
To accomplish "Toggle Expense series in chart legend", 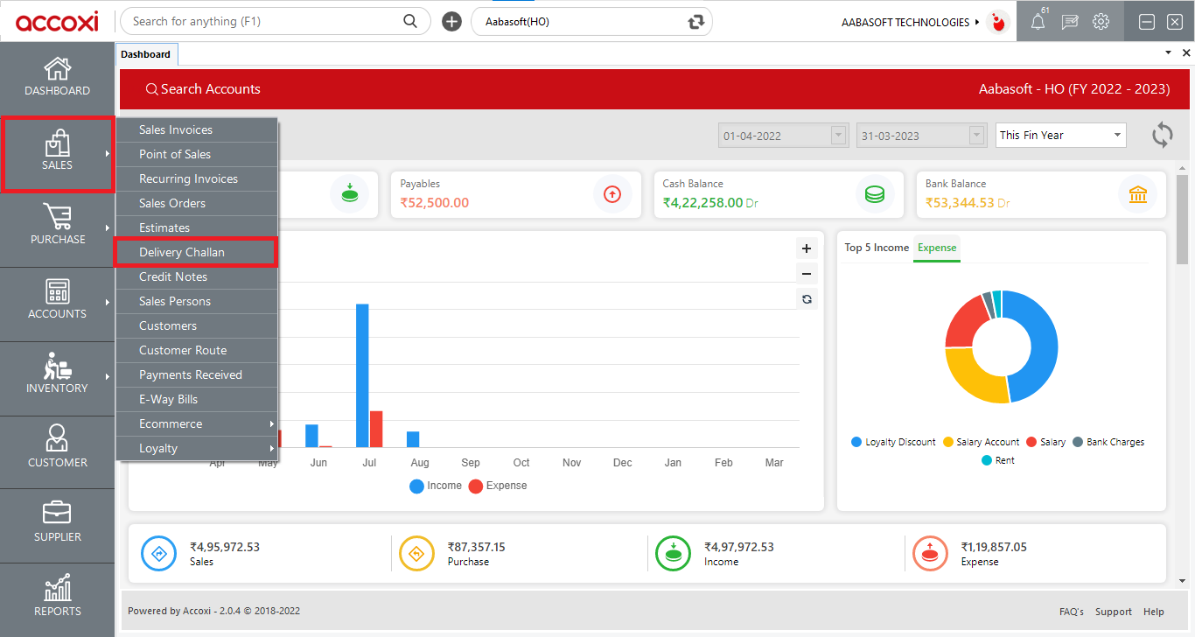I will (x=498, y=486).
